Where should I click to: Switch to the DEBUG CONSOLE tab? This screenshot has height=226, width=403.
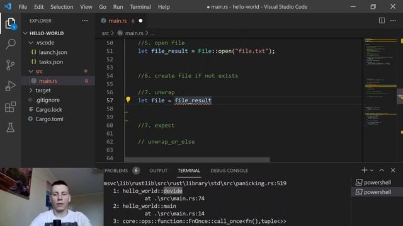pyautogui.click(x=229, y=171)
